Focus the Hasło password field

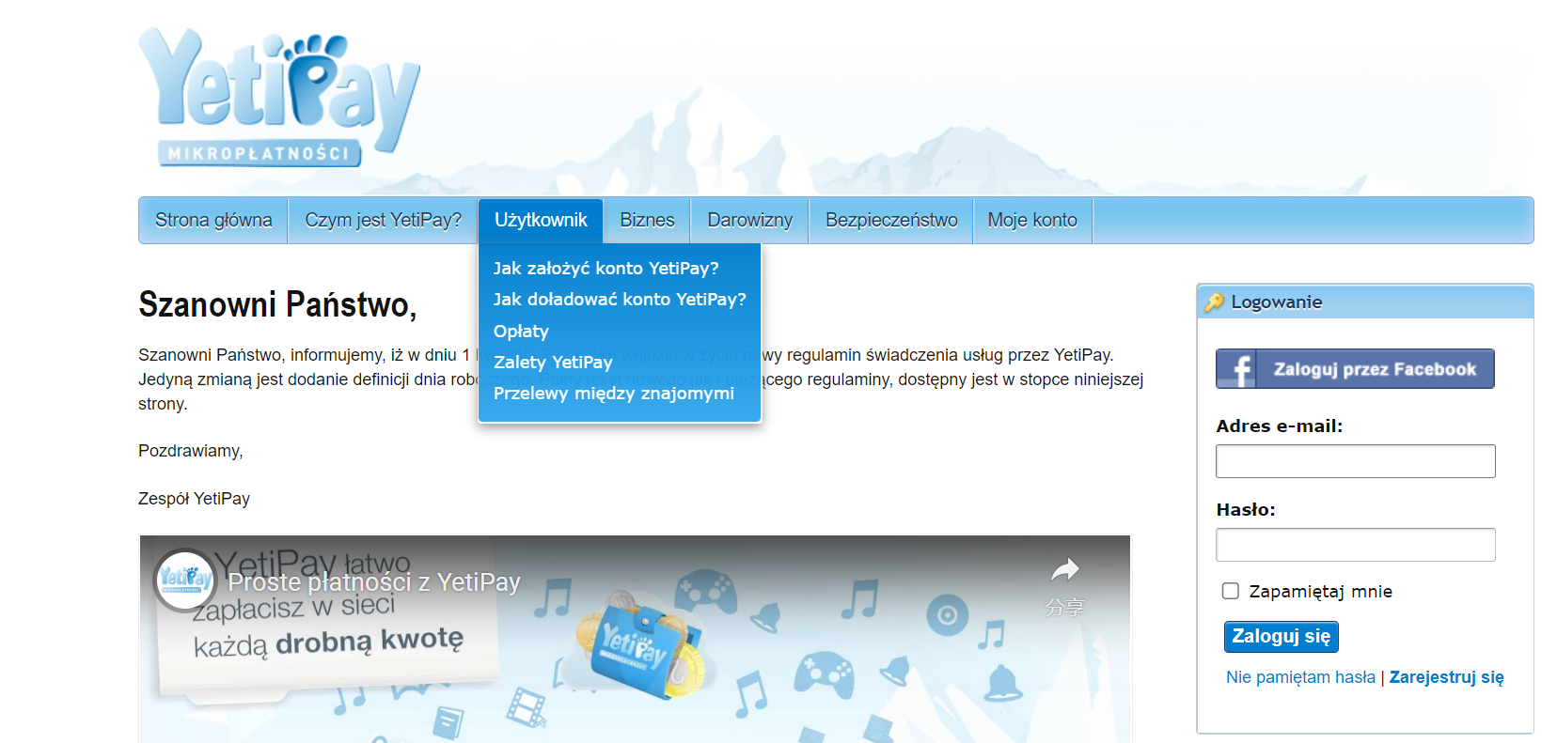tap(1355, 545)
